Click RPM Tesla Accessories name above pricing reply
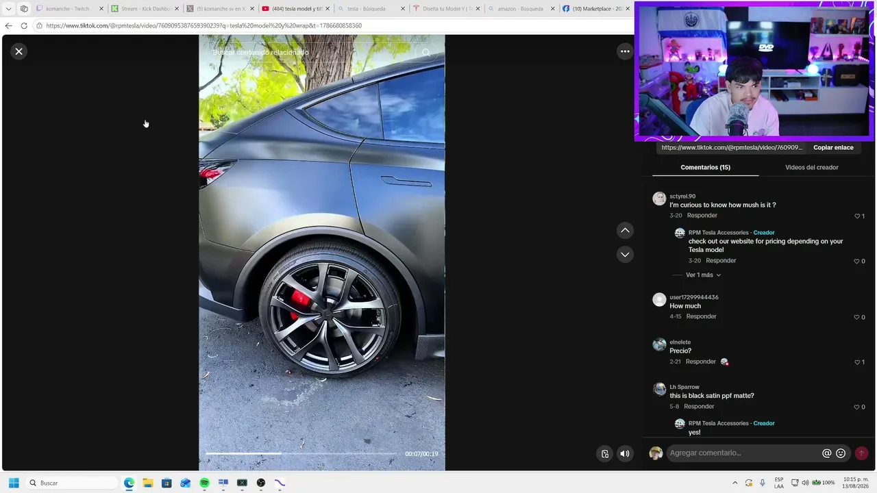The height and width of the screenshot is (493, 877). point(719,233)
